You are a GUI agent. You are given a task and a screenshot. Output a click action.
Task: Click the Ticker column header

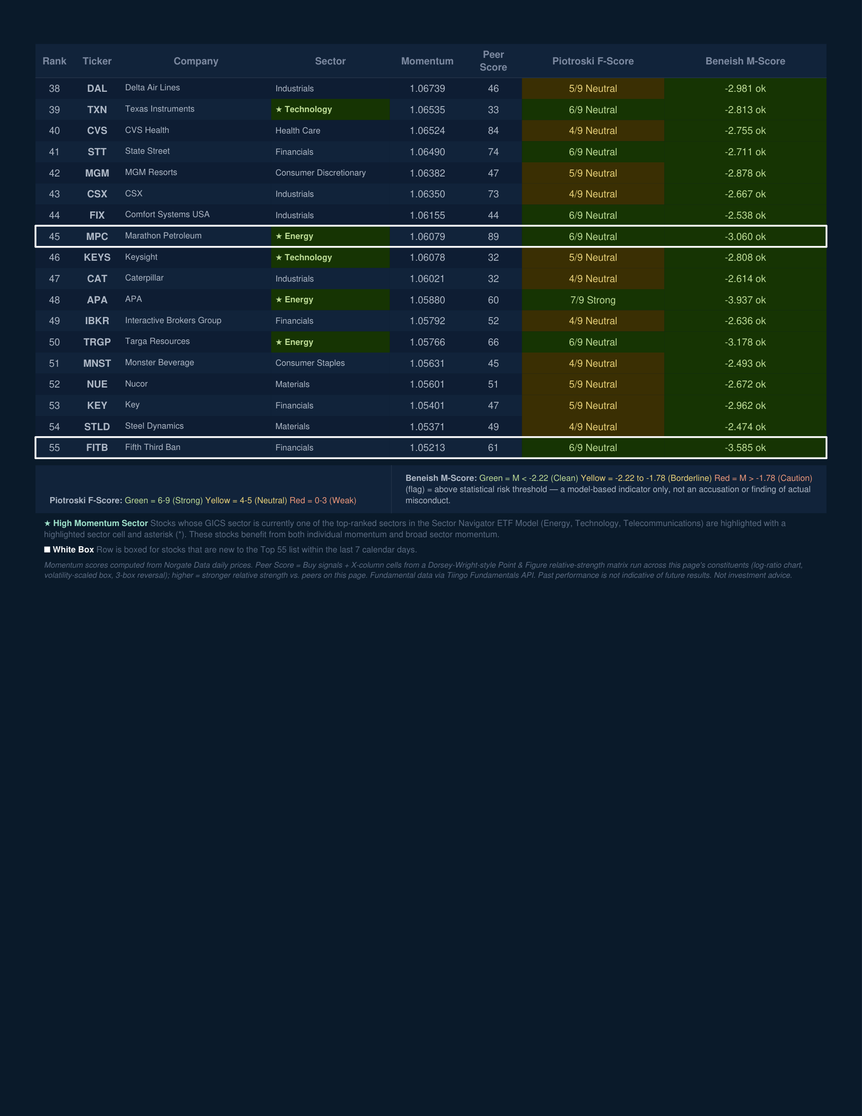(x=97, y=61)
